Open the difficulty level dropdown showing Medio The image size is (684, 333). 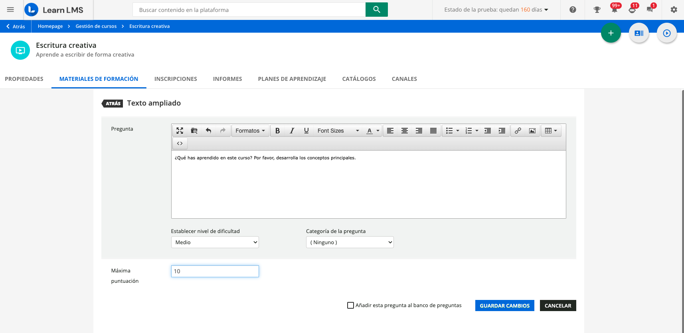click(x=215, y=242)
